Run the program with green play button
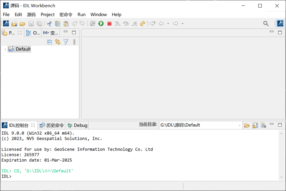This screenshot has width=286, height=191. pyautogui.click(x=101, y=23)
